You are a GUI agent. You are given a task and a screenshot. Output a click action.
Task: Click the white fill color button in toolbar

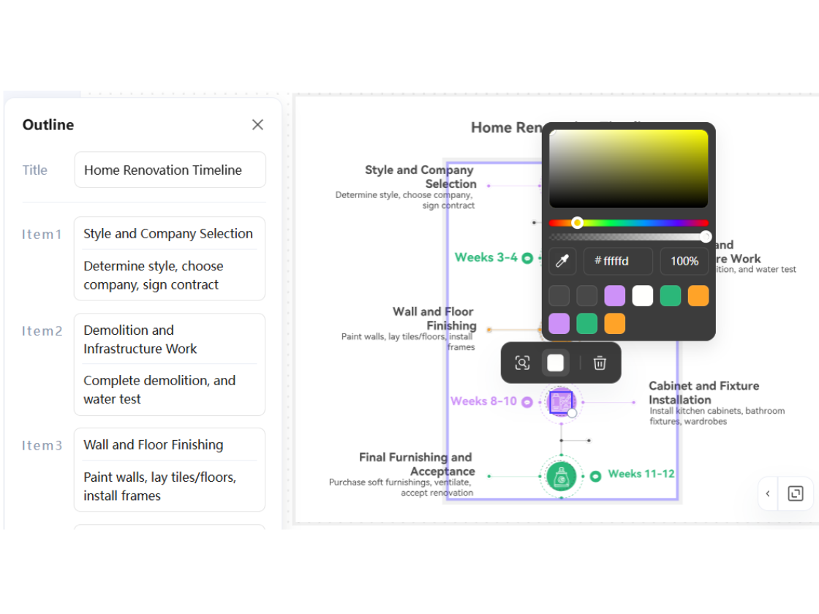click(x=556, y=363)
